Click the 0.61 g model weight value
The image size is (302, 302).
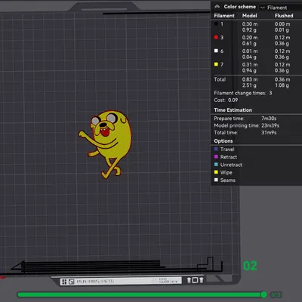pos(249,44)
